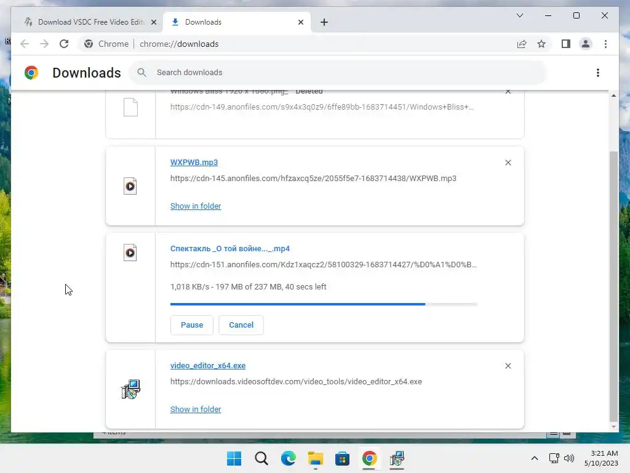Remove the WXPWB.mp3 entry from the list
The width and height of the screenshot is (630, 473).
tap(508, 163)
